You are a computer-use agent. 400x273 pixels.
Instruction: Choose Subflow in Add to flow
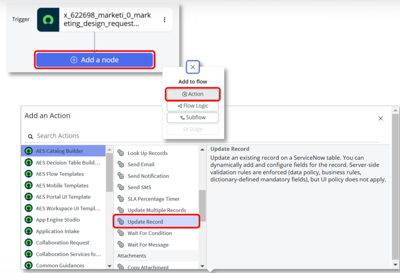(x=193, y=118)
